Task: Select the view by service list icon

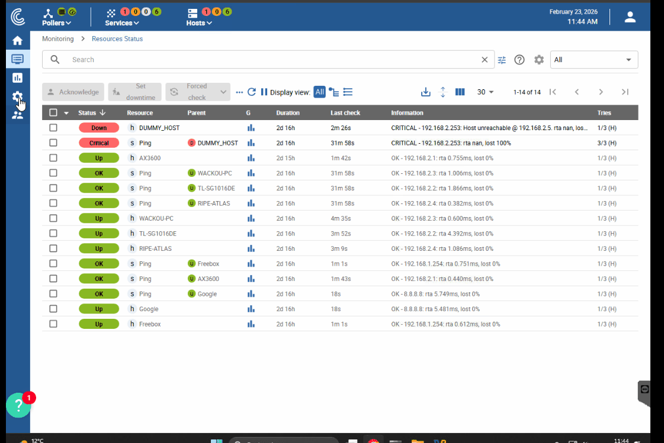Action: [348, 92]
